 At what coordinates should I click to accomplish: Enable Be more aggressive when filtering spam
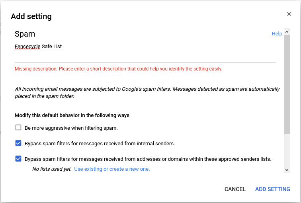pos(18,127)
